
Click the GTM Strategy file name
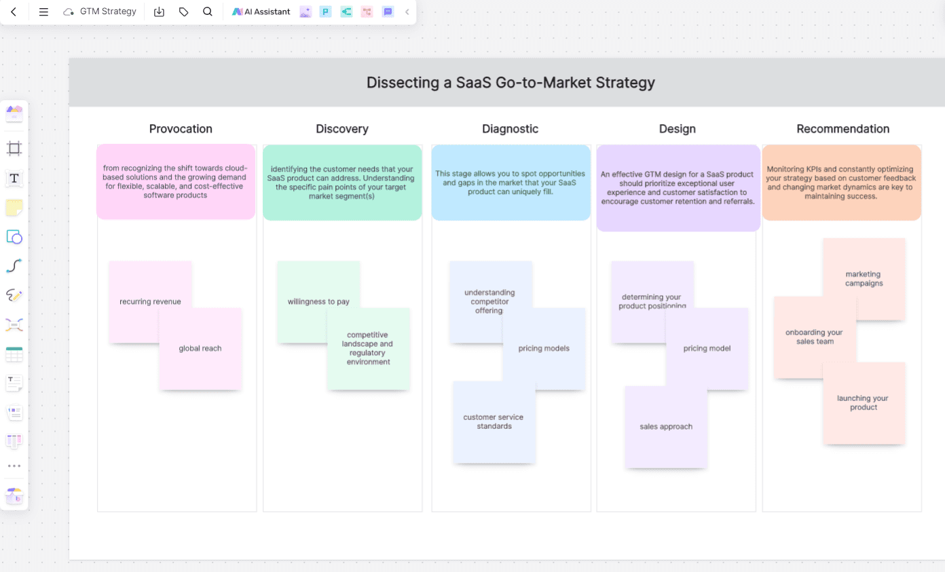pyautogui.click(x=108, y=12)
